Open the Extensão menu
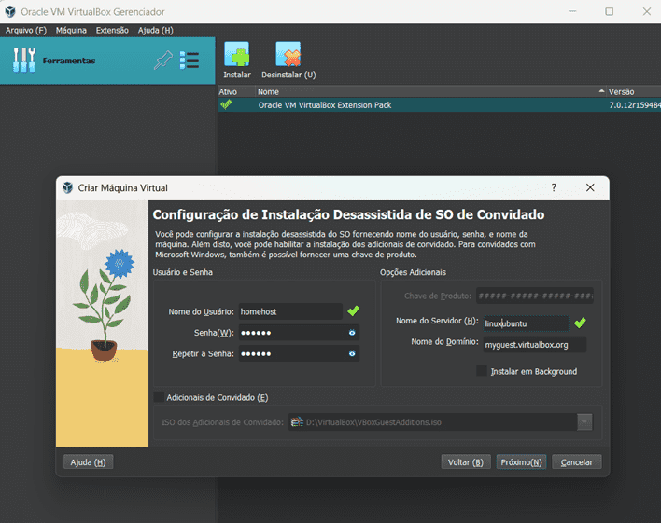 pyautogui.click(x=112, y=31)
